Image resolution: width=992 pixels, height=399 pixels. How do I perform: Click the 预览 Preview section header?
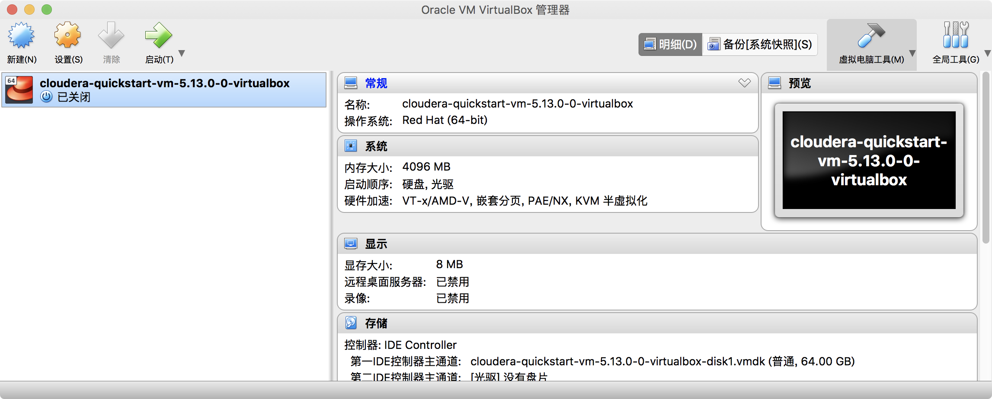click(800, 83)
